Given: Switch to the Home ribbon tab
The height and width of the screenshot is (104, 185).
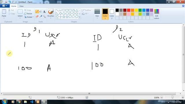Looking at the screenshot, I should (x=14, y=6).
